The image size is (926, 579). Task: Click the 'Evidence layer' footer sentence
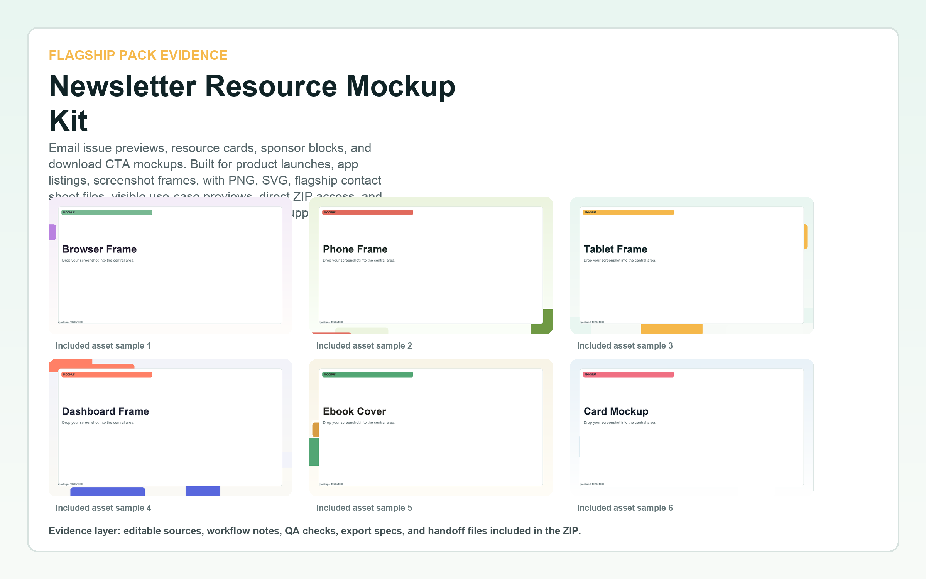tap(314, 531)
